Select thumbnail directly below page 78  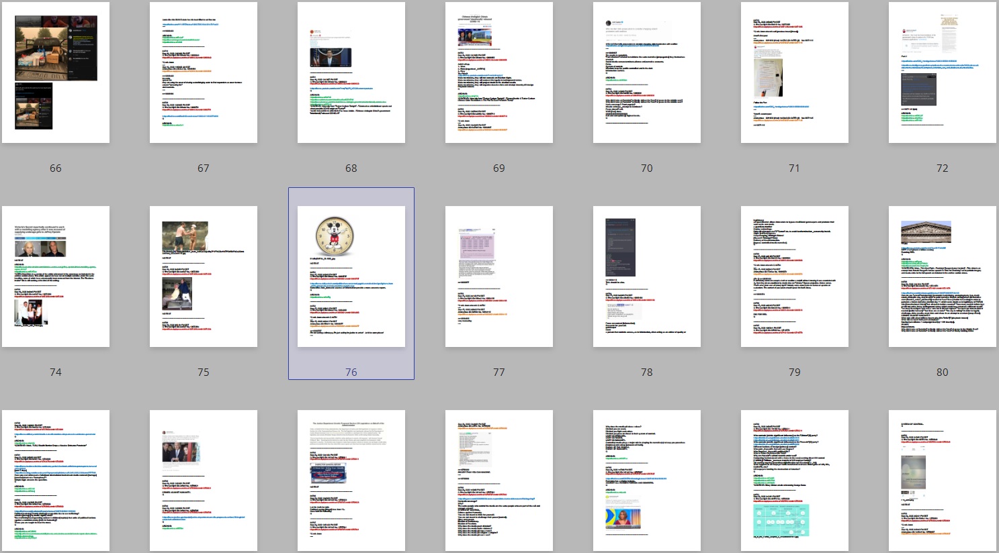tap(647, 481)
